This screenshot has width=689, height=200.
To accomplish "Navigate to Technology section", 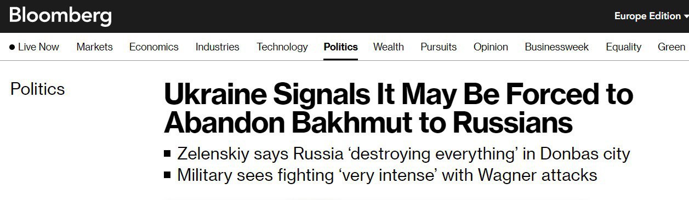I will tap(282, 47).
